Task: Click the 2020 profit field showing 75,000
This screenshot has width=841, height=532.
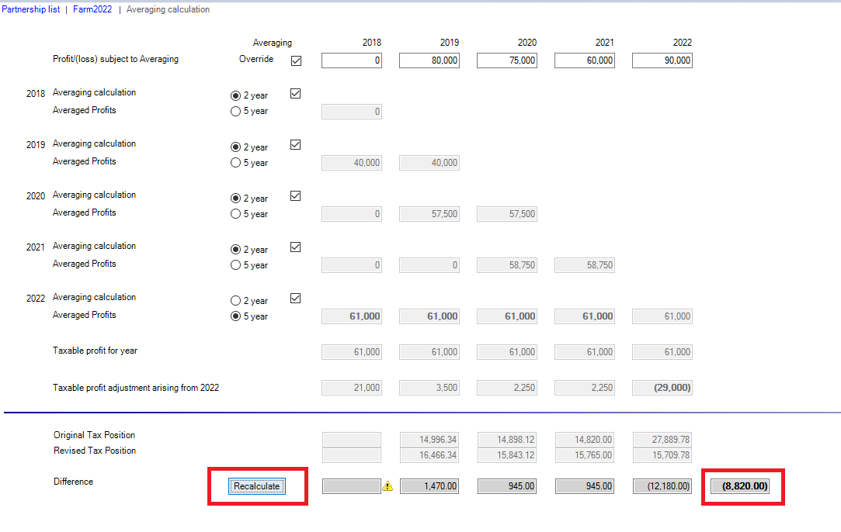Action: (x=507, y=60)
